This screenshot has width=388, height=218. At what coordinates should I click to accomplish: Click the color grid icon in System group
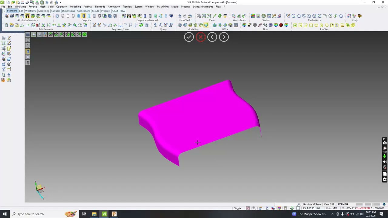pos(253,16)
